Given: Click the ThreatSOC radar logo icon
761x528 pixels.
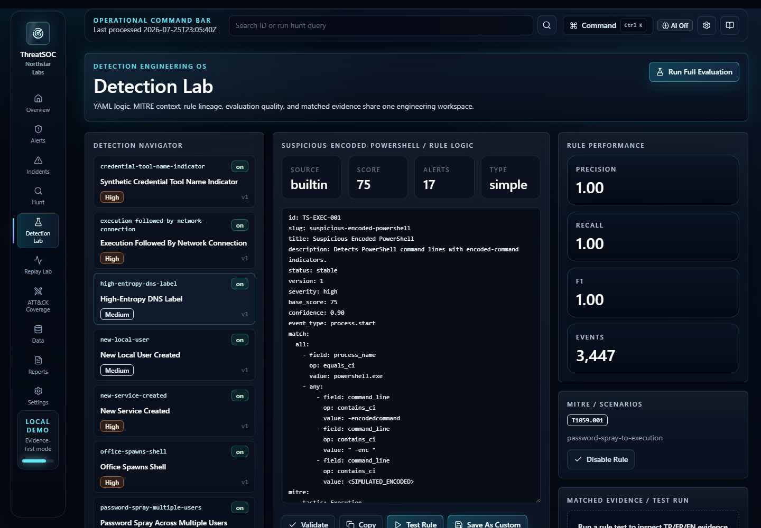Looking at the screenshot, I should (38, 33).
